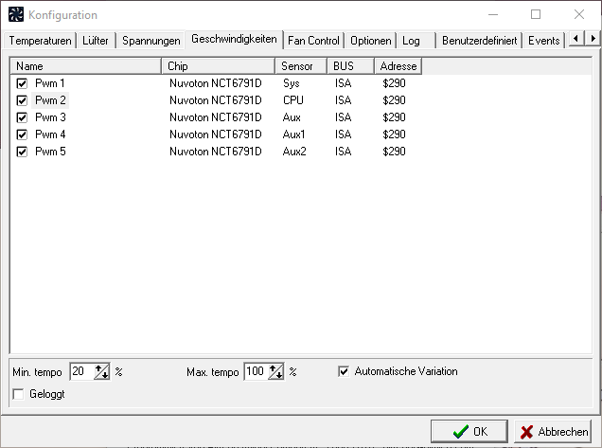Image resolution: width=602 pixels, height=448 pixels.
Task: Disable Automatische Variation checkbox
Action: point(344,371)
